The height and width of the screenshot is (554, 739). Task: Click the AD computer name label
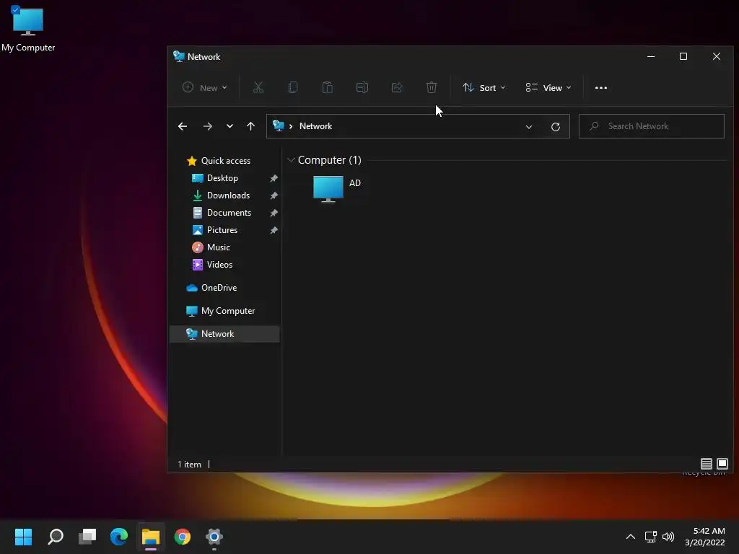pyautogui.click(x=355, y=183)
